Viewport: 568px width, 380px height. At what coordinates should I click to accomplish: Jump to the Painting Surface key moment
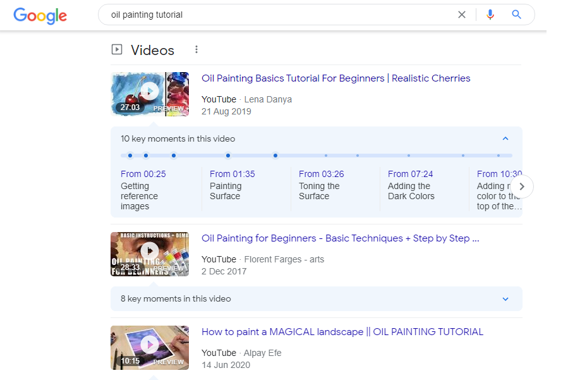(x=225, y=186)
